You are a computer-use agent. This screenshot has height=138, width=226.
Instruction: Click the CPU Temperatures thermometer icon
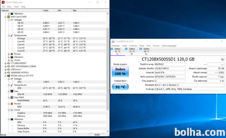tap(12, 35)
